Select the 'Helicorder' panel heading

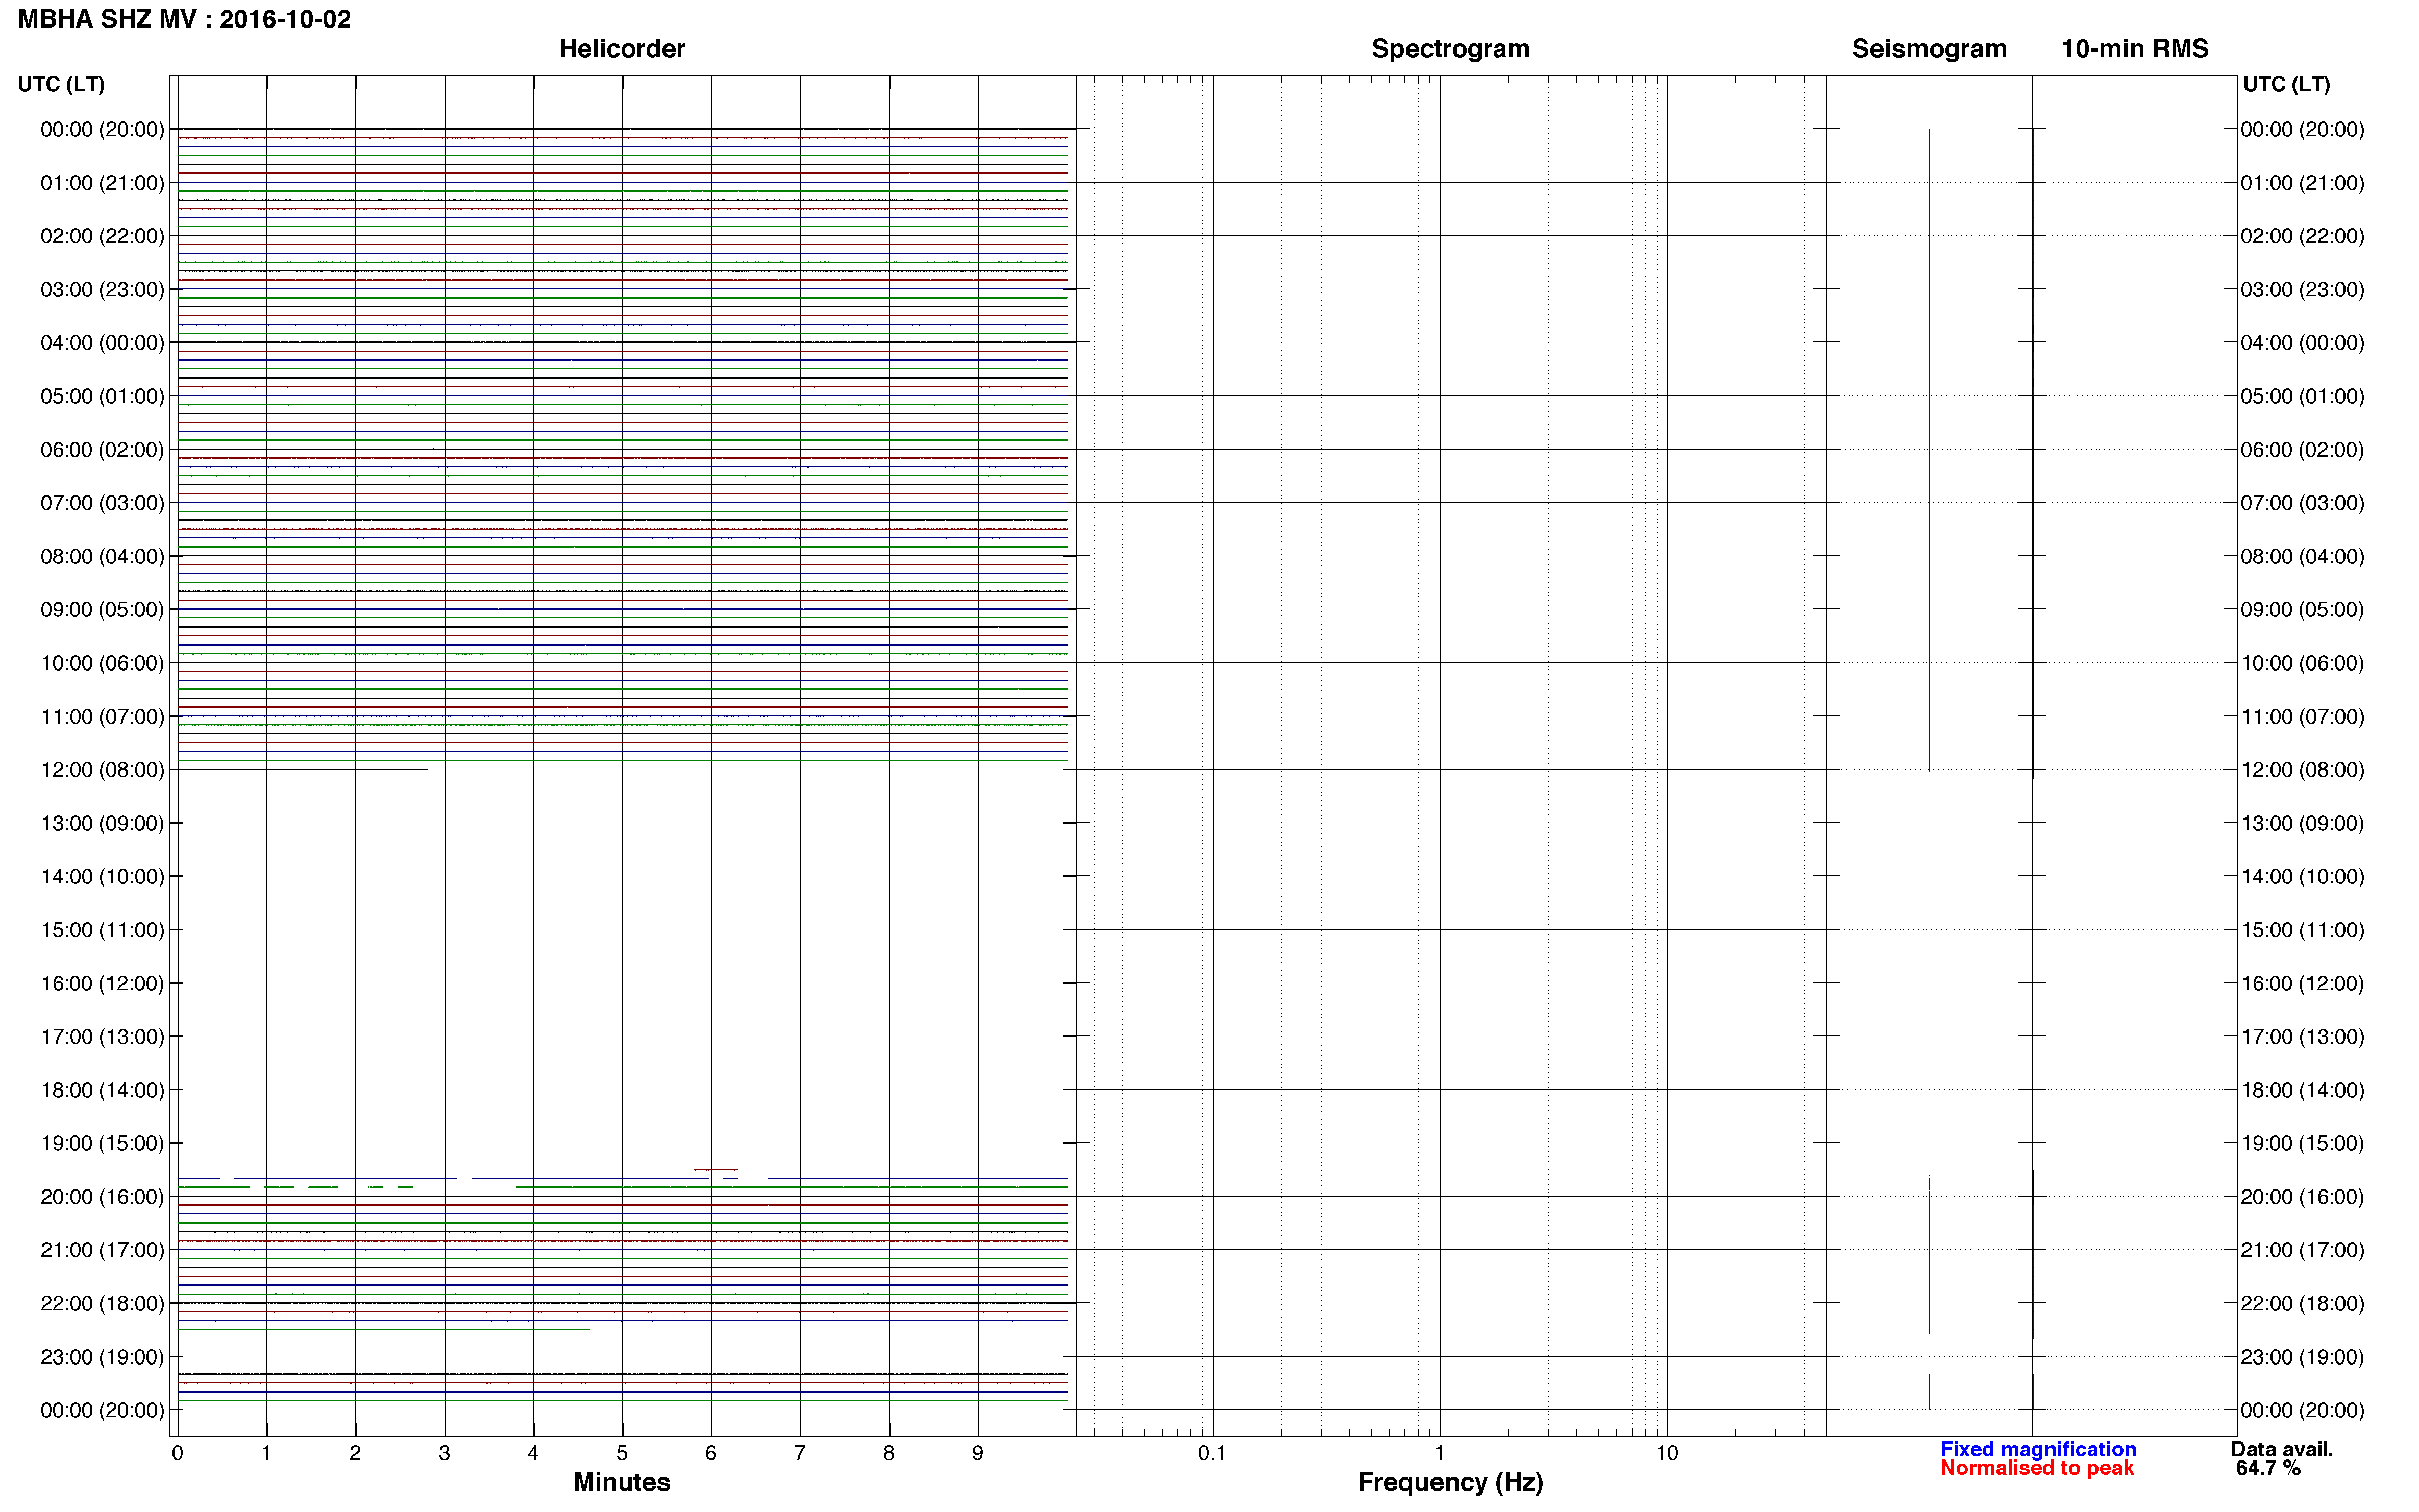622,49
